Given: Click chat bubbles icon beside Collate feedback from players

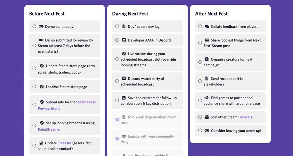Looking at the screenshot, I should coord(207,26).
